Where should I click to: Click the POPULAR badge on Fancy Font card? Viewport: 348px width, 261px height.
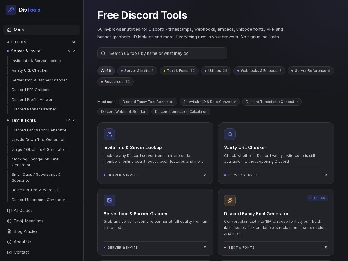tap(317, 198)
